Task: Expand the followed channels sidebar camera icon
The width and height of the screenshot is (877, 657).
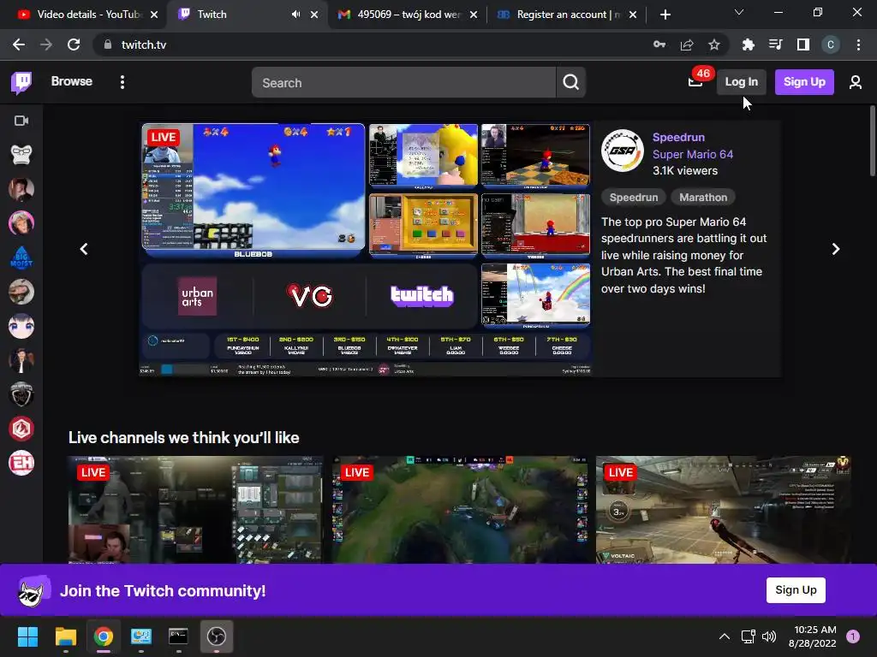Action: pos(21,121)
